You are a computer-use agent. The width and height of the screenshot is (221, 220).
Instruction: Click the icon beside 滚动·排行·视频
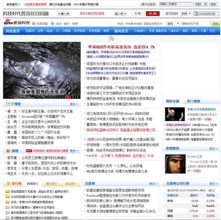tap(52, 24)
